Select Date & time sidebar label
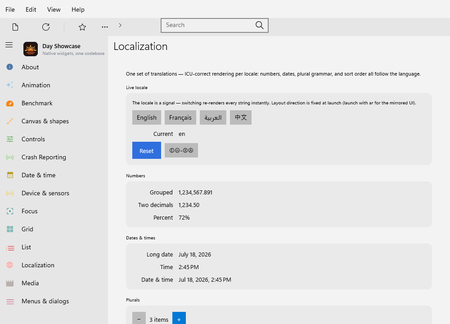This screenshot has width=450, height=324. (x=38, y=175)
